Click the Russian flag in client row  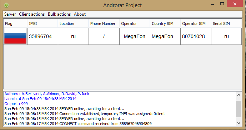15,36
